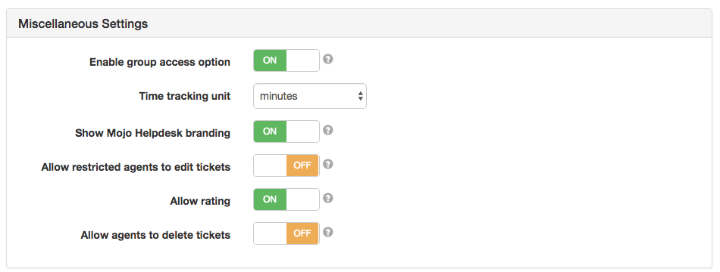Open help tooltip for Enable group access option

tap(327, 59)
